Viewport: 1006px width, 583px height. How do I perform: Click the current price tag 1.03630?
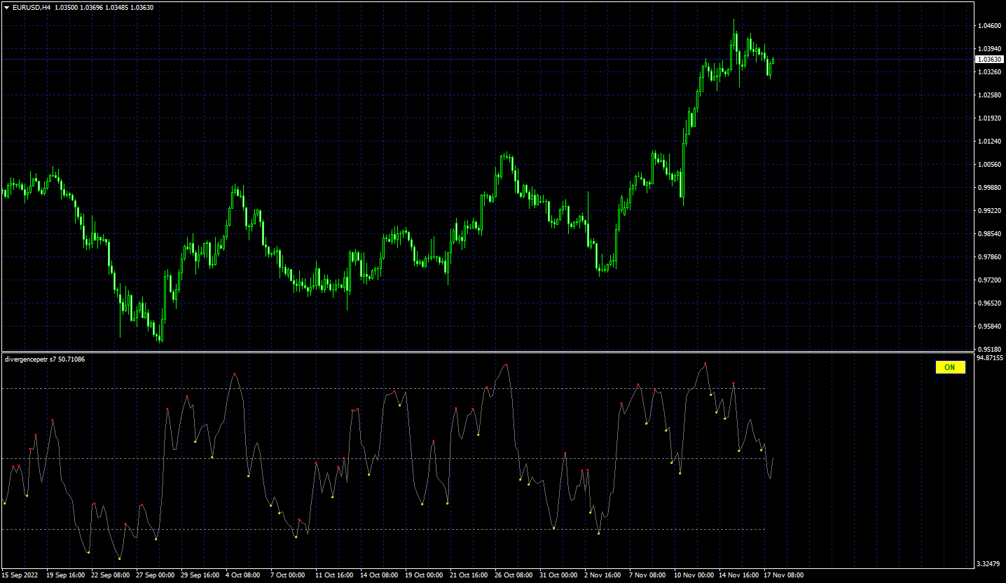click(989, 60)
